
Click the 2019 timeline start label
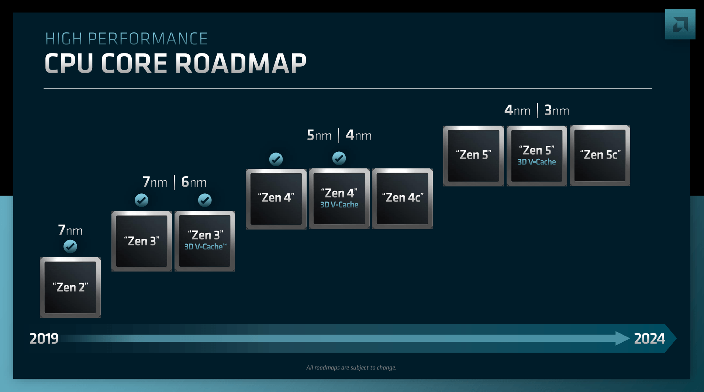point(44,339)
